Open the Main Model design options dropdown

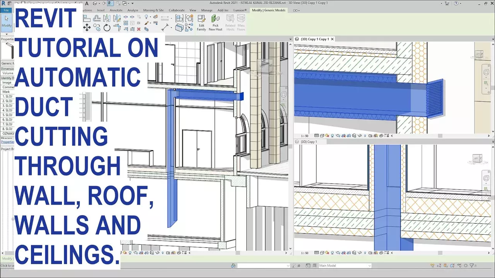[x=344, y=266]
